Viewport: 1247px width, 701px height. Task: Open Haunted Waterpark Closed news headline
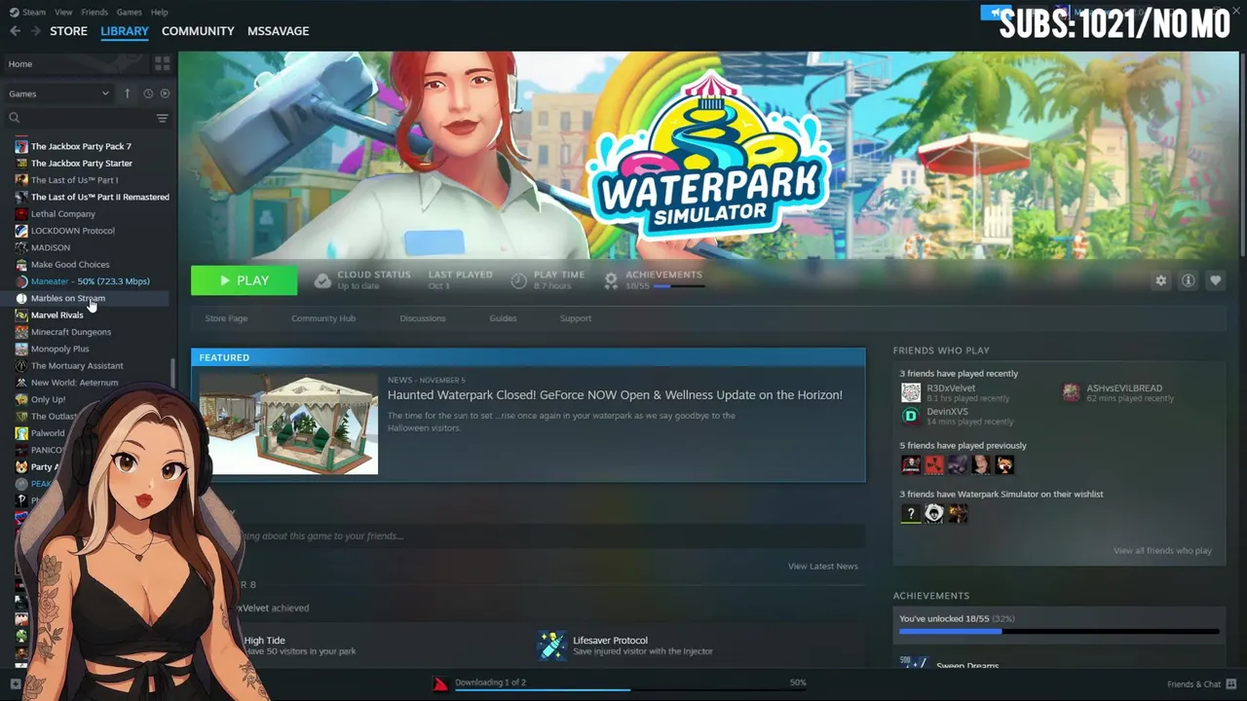[x=615, y=395]
